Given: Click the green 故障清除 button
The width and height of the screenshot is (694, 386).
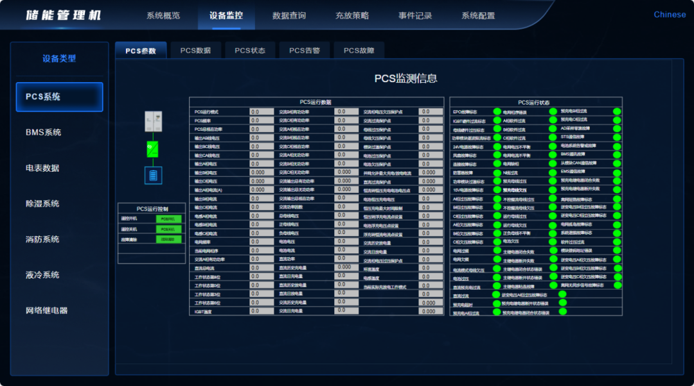Looking at the screenshot, I should click(168, 239).
